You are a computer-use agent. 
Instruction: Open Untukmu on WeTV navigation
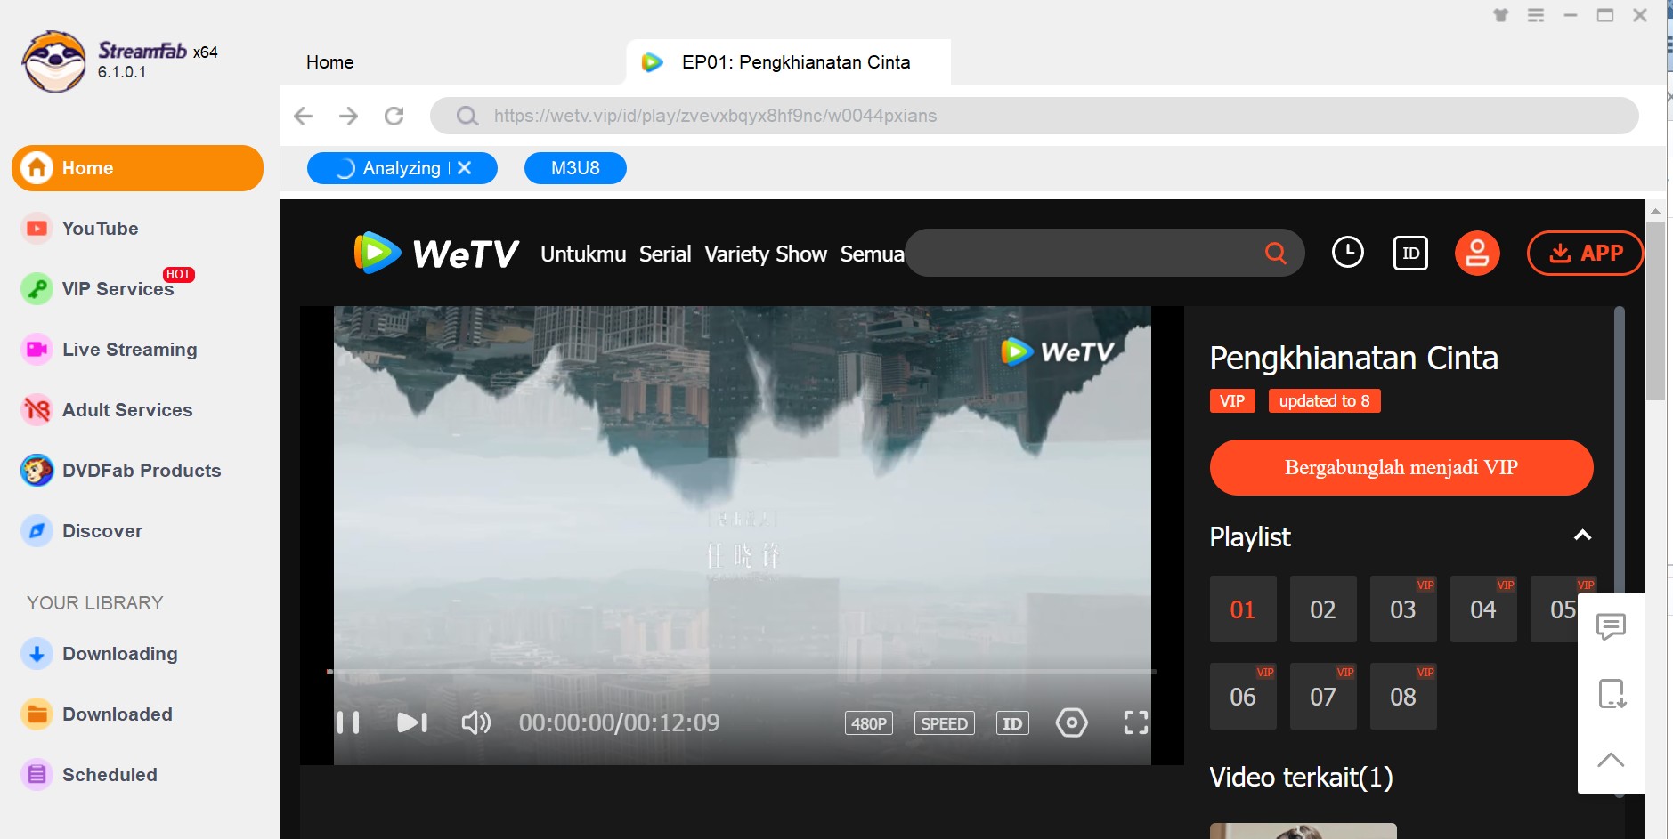point(583,254)
